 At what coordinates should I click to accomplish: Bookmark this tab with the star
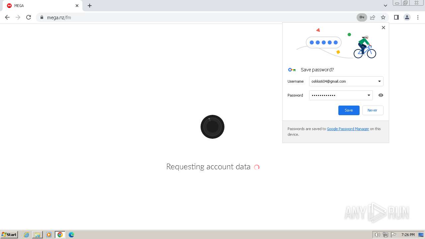click(383, 17)
